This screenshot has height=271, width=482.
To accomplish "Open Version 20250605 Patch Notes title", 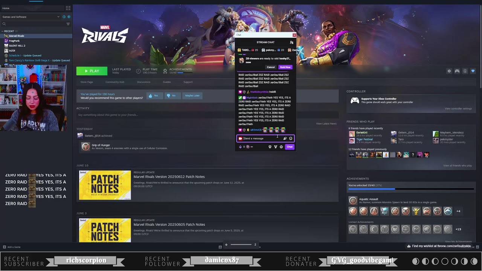I will [x=169, y=224].
